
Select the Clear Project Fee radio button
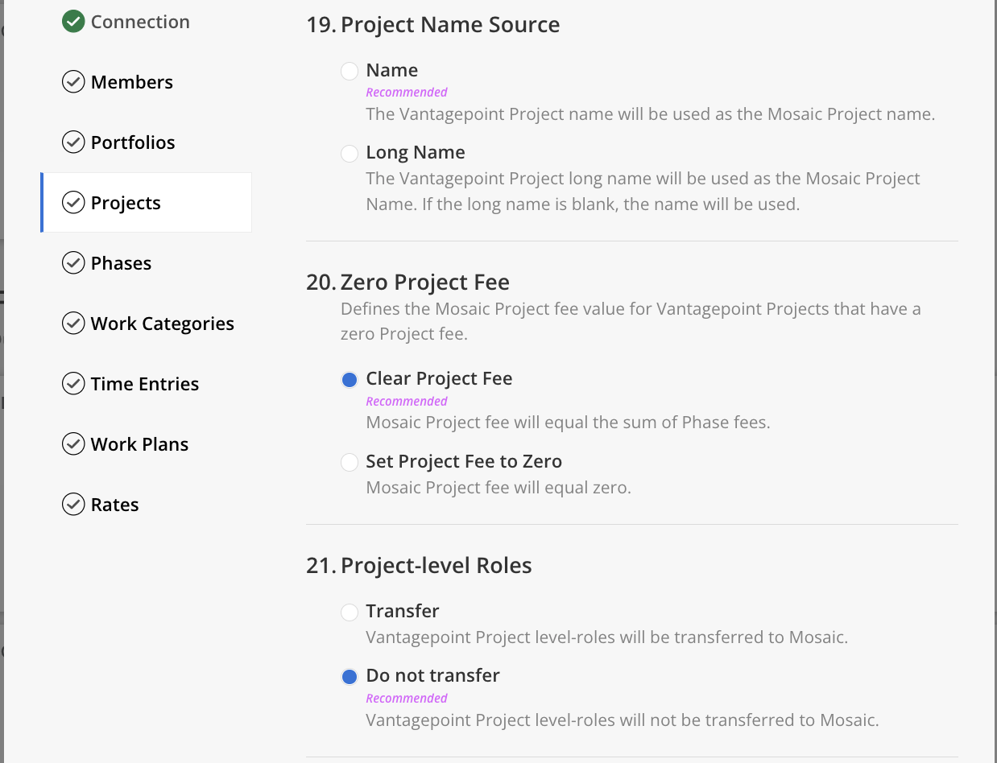(x=350, y=380)
